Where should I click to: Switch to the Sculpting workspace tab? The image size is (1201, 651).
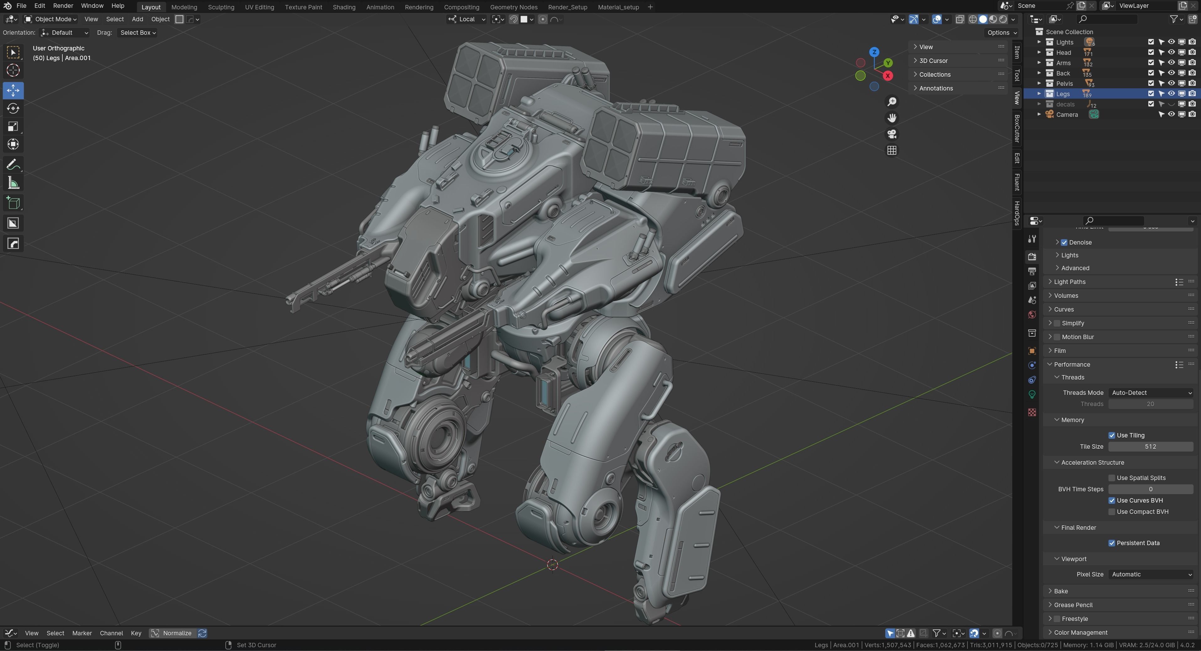221,7
